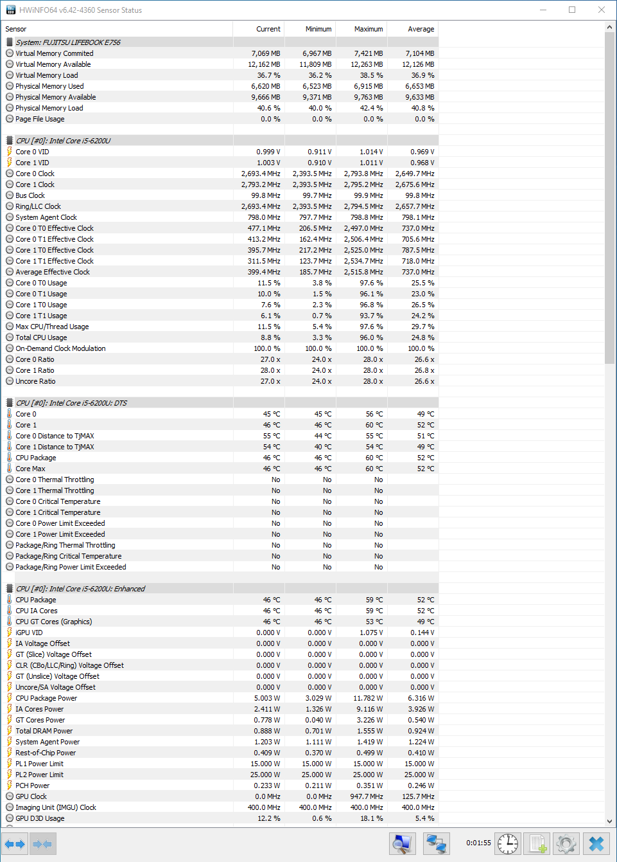Screen dimensions: 617x862
Task: Close sensors with blue X button
Action: pyautogui.click(x=596, y=843)
